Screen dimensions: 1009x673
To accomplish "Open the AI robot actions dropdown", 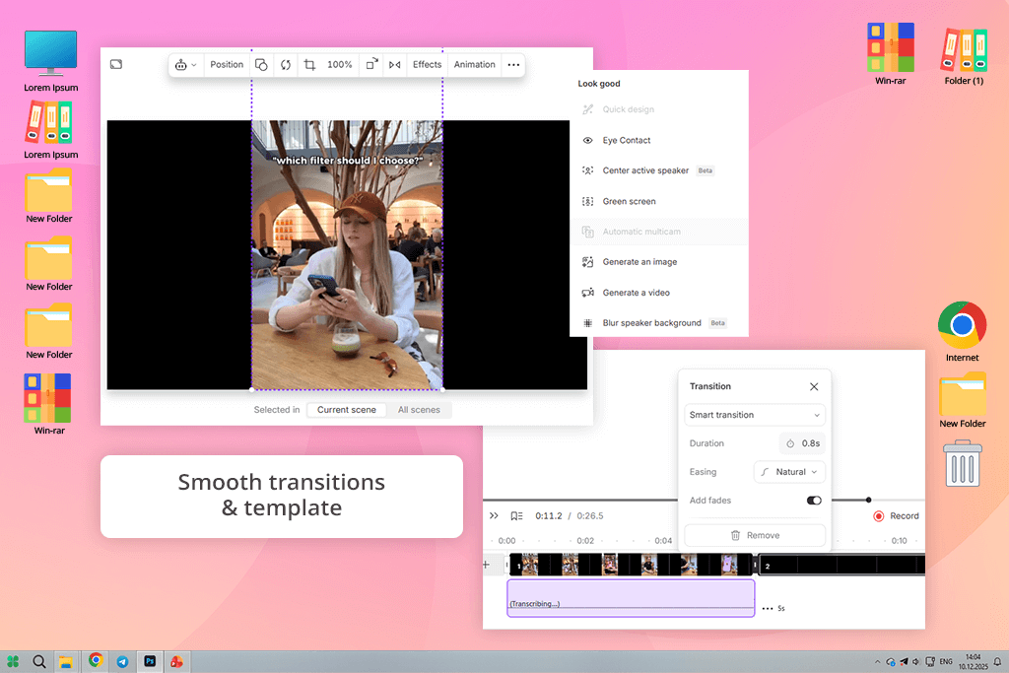I will tap(185, 65).
